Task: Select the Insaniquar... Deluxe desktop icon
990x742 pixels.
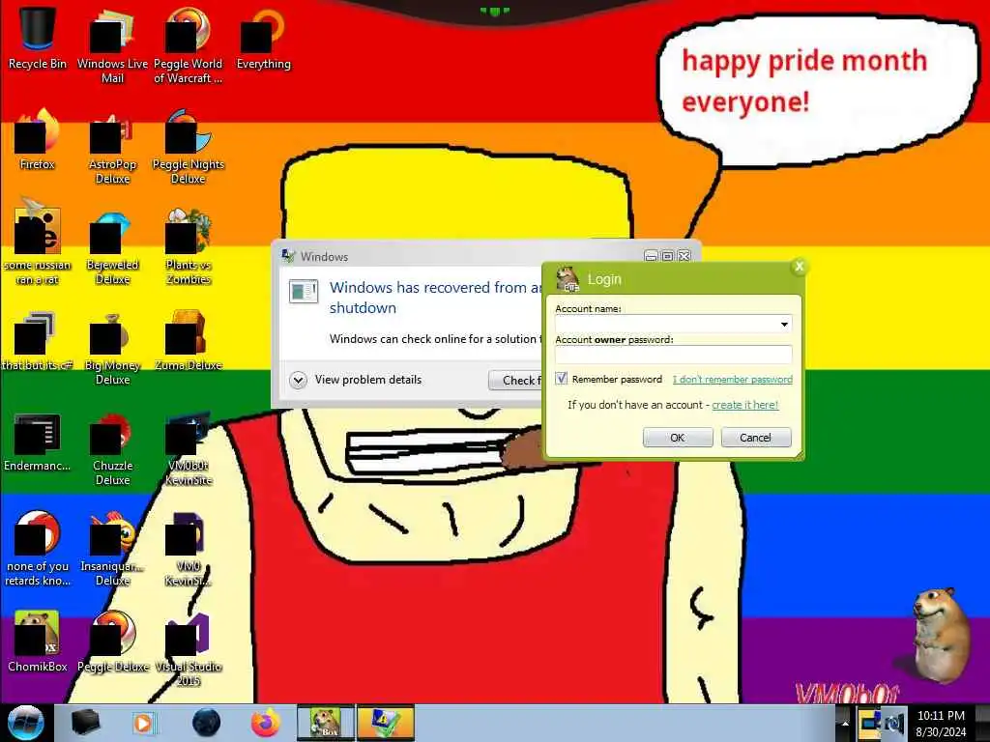Action: pyautogui.click(x=112, y=549)
